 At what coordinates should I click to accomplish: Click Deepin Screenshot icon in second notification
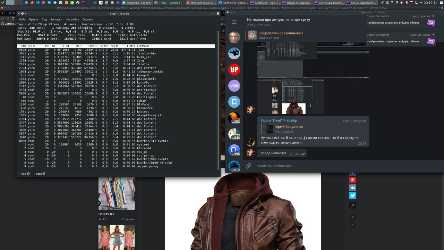click(x=431, y=41)
